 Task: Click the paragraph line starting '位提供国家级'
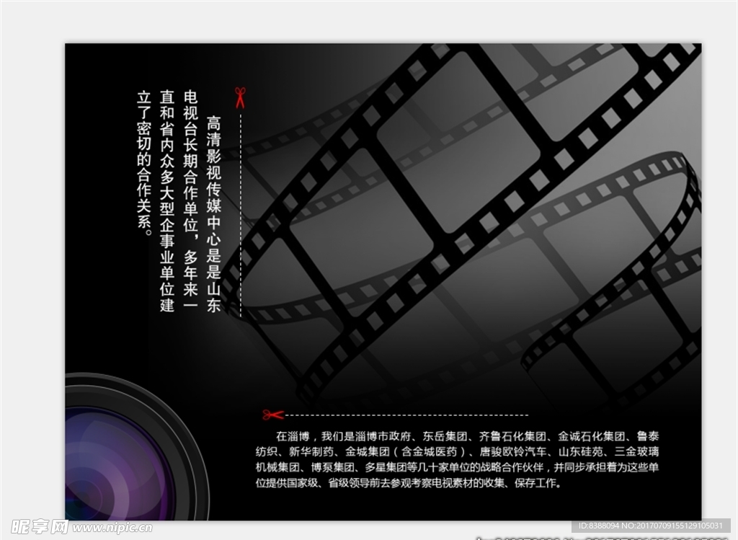pos(409,483)
